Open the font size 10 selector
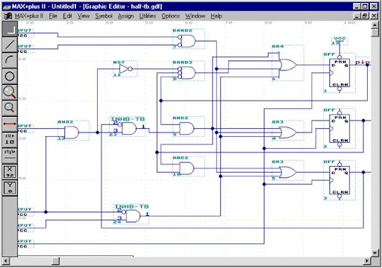 10,139
